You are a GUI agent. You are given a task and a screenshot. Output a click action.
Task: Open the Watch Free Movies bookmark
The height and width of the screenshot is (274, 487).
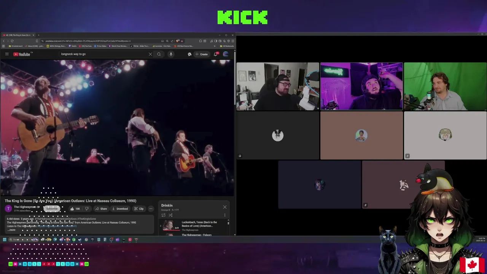tap(118, 46)
